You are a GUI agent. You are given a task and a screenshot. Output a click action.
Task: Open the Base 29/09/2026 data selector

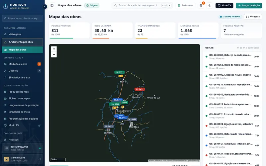22,148
